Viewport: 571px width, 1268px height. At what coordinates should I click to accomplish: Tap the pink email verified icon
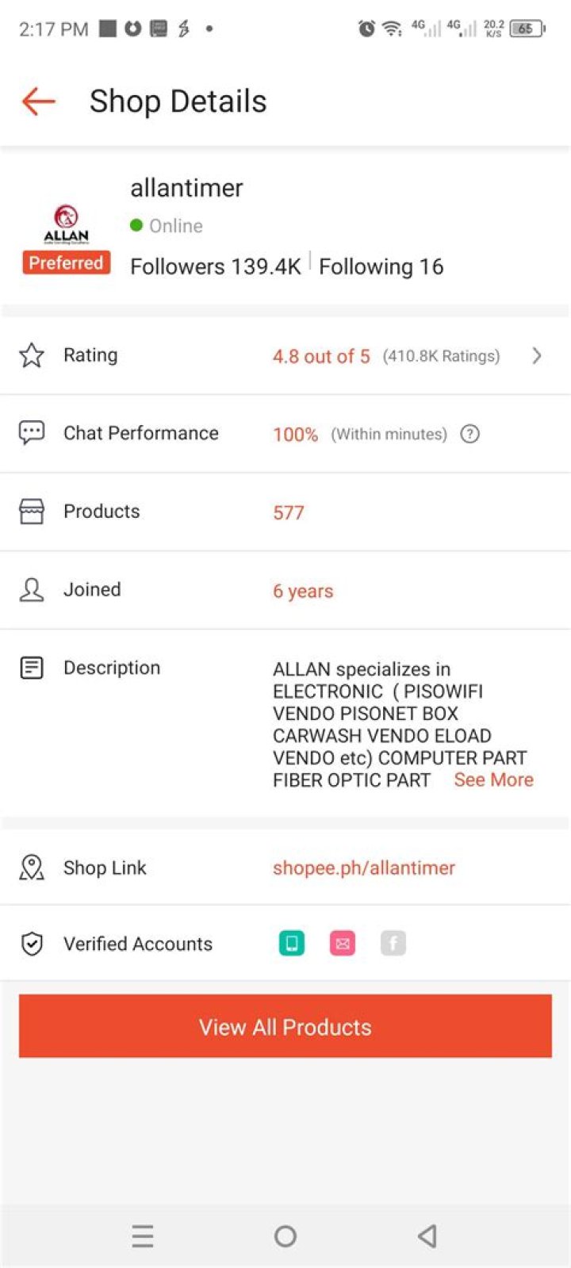pyautogui.click(x=343, y=944)
